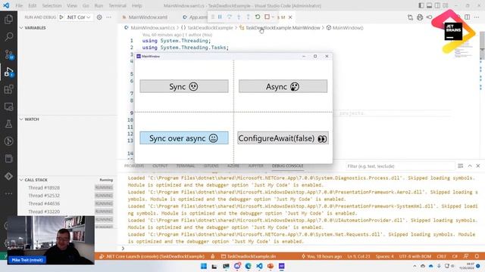
Task: Toggle primary sidebar layout icon in title bar
Action: [421, 5]
